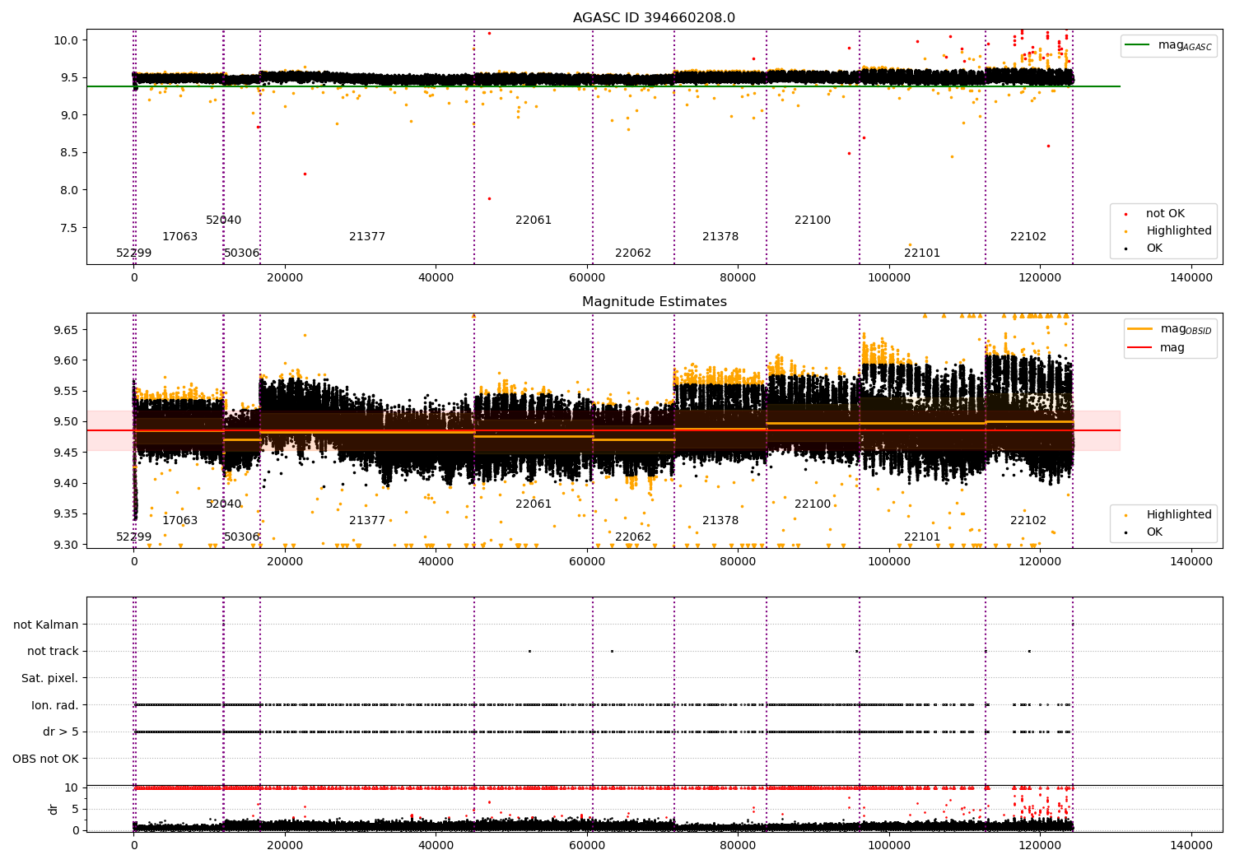Click the 'Magnitude Estimates' plot title
Viewport: 1235px width, 864px height.
click(x=654, y=301)
